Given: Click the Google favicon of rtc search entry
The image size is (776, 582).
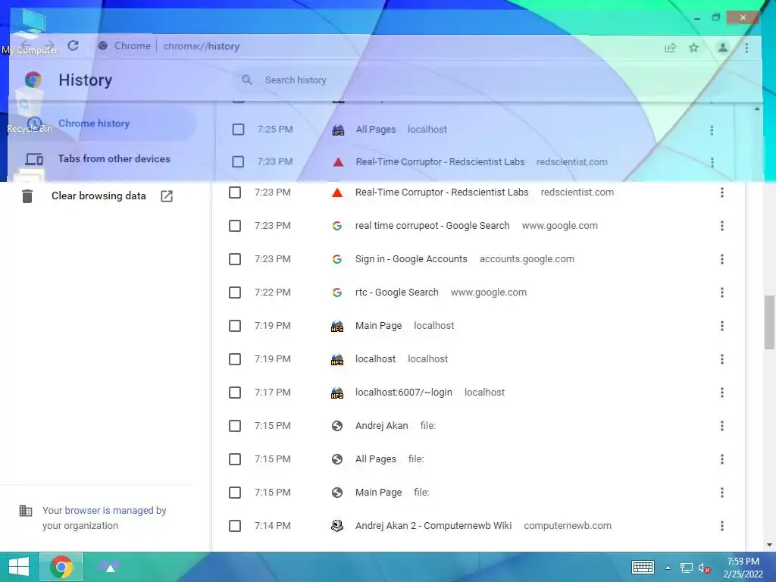Looking at the screenshot, I should [337, 293].
